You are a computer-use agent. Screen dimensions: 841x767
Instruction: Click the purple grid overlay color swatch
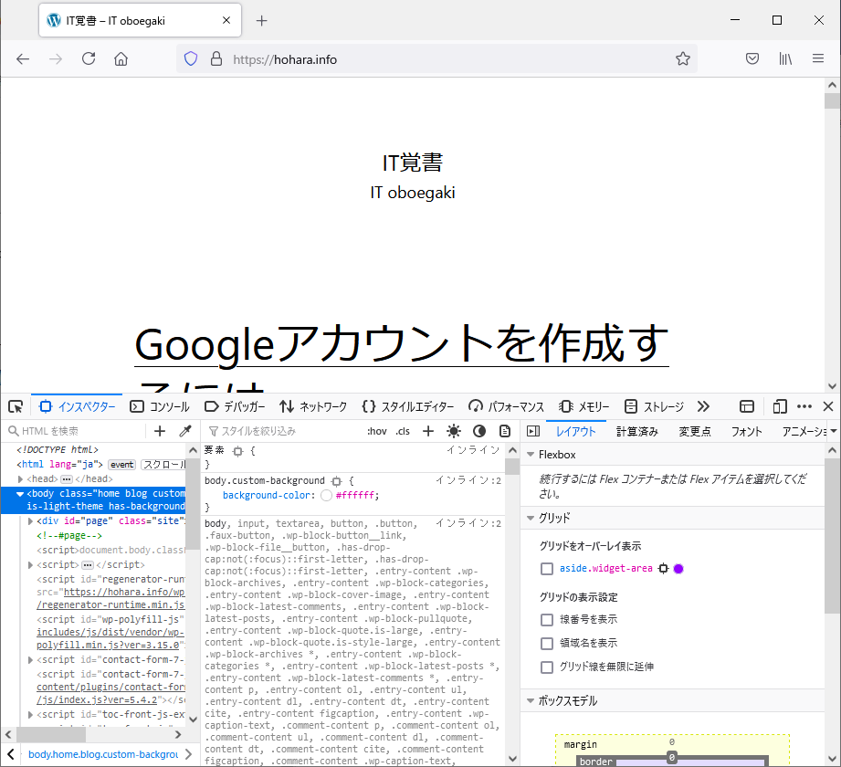tap(678, 569)
